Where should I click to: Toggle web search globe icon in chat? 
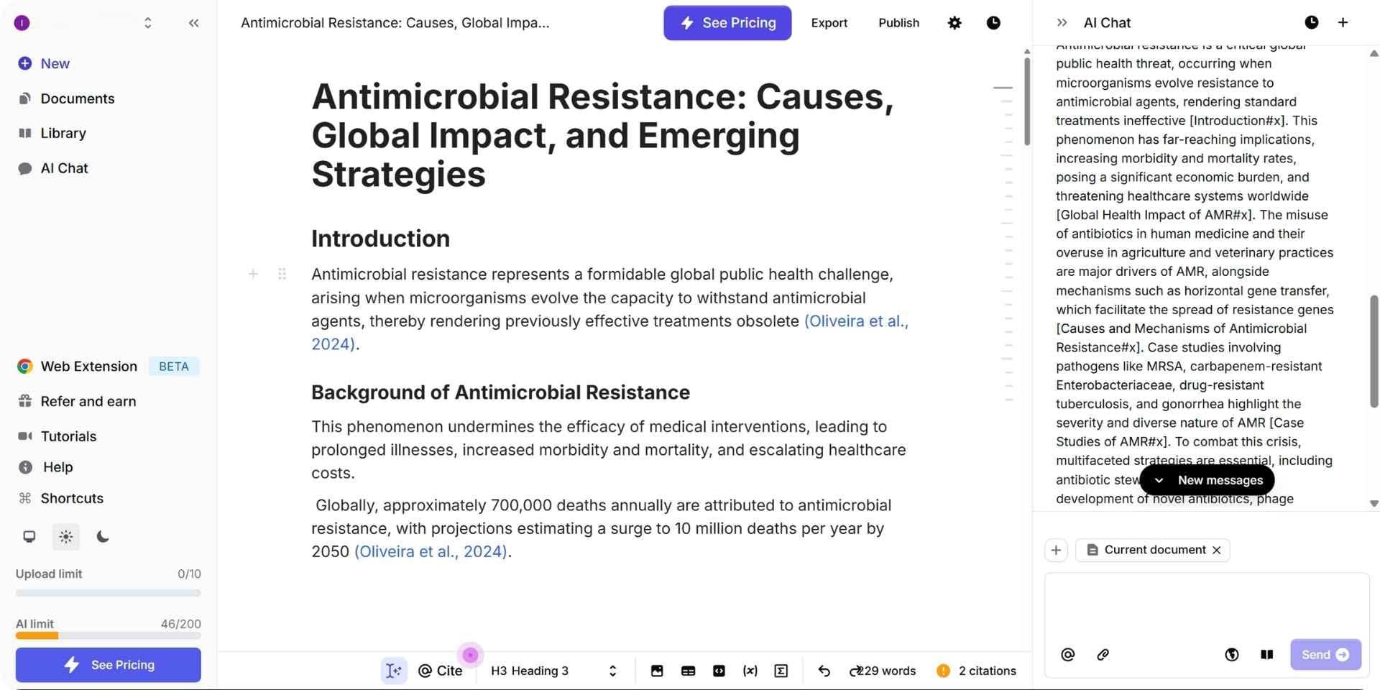(1232, 655)
